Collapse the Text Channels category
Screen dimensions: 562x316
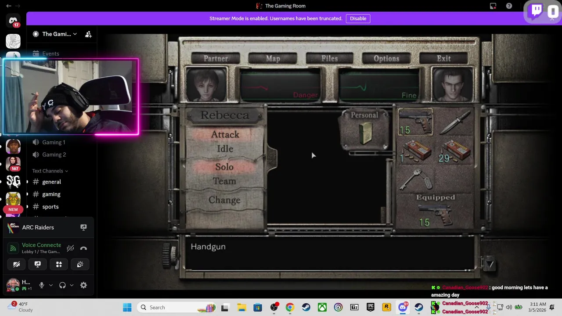click(x=50, y=171)
